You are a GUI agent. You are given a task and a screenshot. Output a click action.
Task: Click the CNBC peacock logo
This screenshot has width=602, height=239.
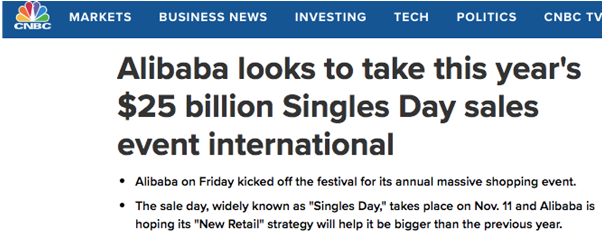33,16
